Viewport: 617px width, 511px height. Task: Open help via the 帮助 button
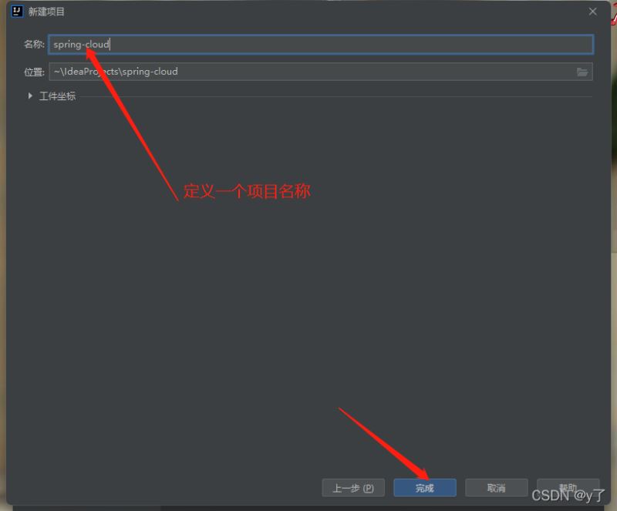click(x=568, y=488)
